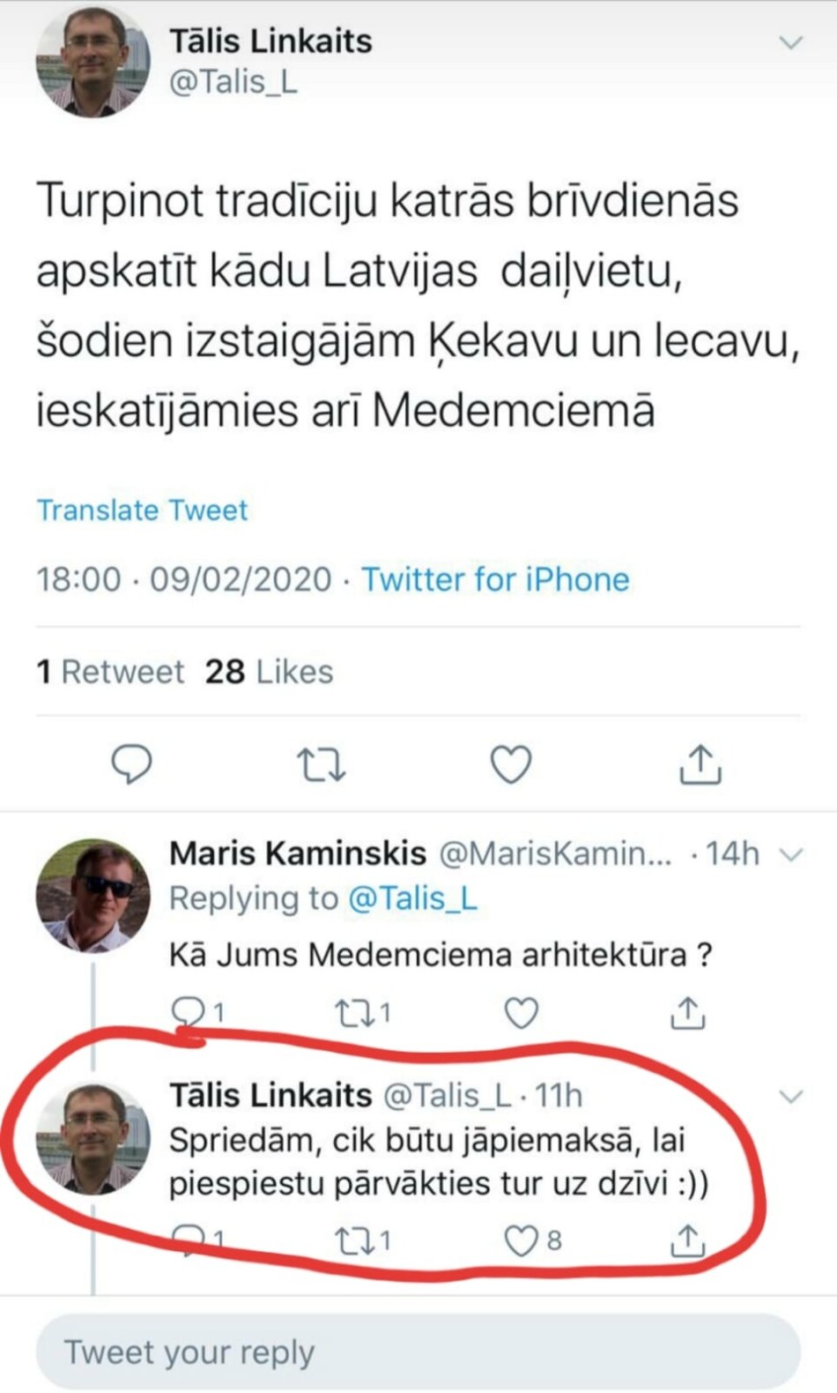
Task: Open the Twitter for iPhone link
Action: 495,579
